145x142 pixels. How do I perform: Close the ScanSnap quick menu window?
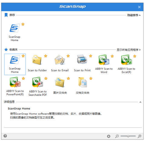pos(139,7)
